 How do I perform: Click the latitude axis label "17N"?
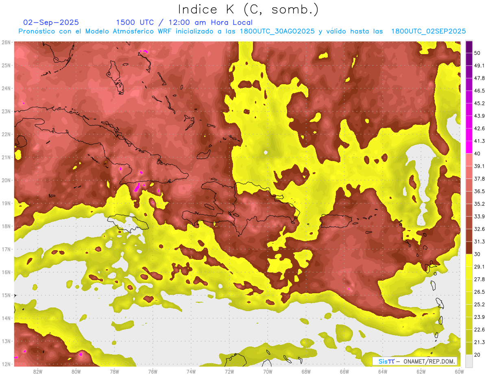pyautogui.click(x=6, y=249)
